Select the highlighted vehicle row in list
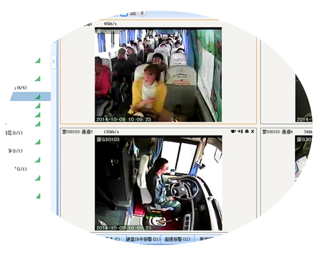 [30, 97]
